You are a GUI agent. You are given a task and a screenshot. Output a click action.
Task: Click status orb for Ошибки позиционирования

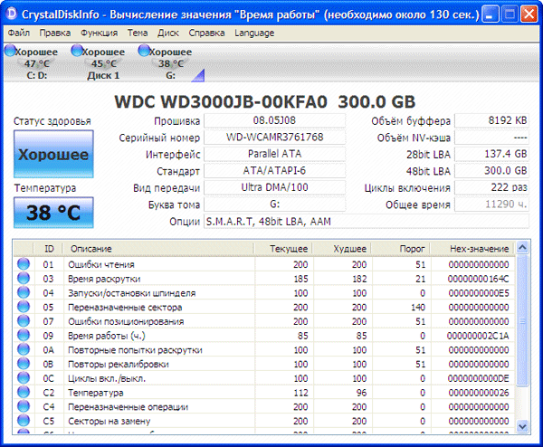[x=24, y=320]
